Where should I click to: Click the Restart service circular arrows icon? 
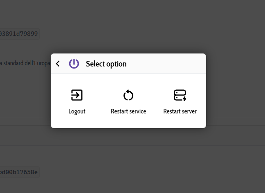(128, 95)
